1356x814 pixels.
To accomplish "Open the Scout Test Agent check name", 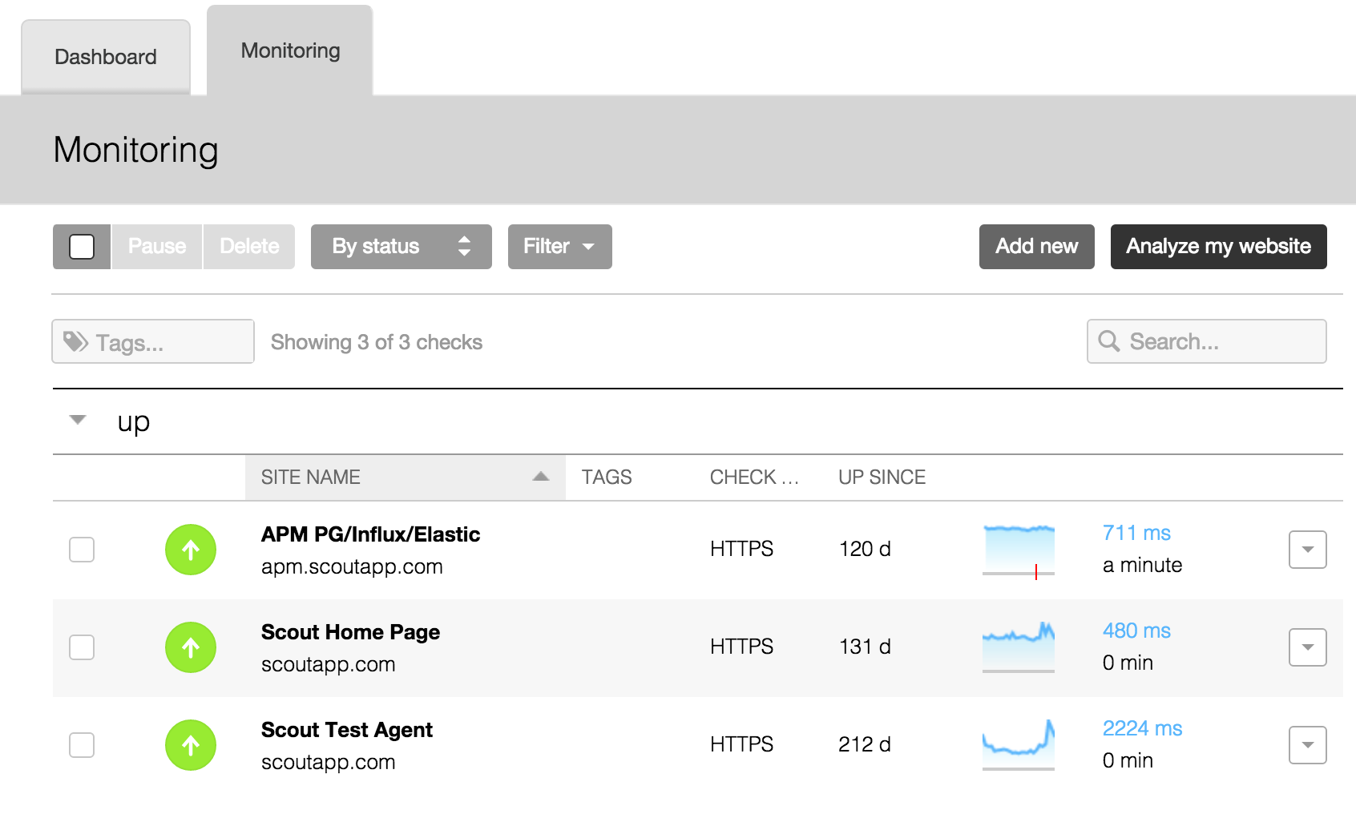I will [347, 730].
